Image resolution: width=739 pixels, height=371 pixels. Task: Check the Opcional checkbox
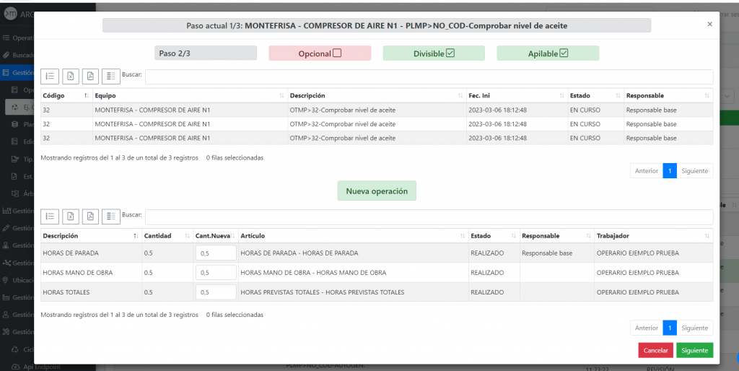tap(337, 53)
